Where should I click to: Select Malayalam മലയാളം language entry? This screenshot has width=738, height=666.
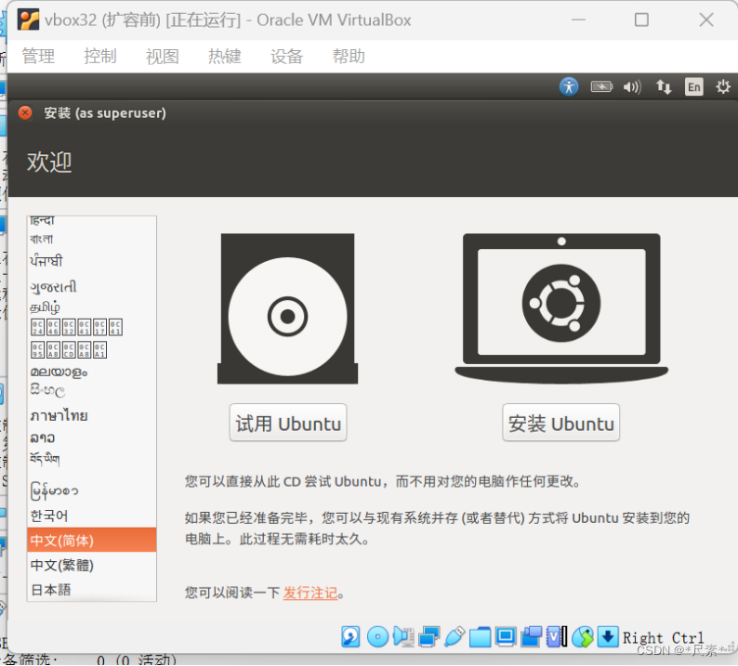click(x=92, y=372)
